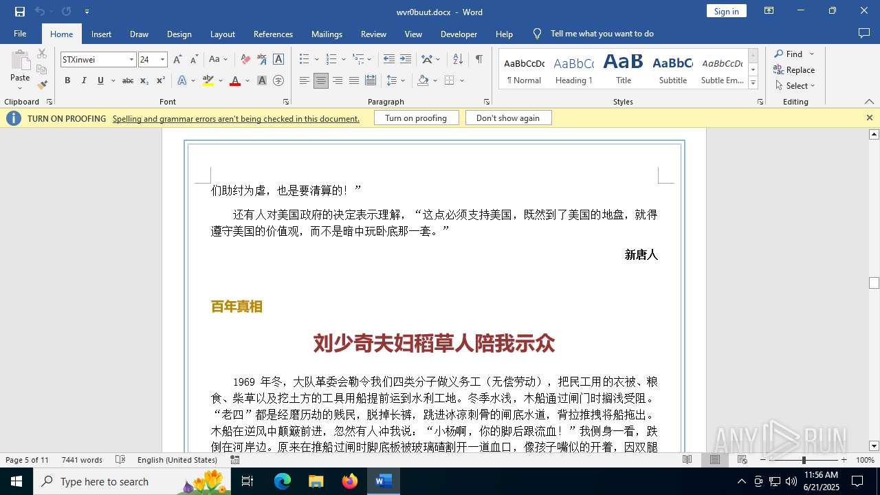Viewport: 880px width, 495px height.
Task: Toggle underline formatting
Action: tap(100, 80)
